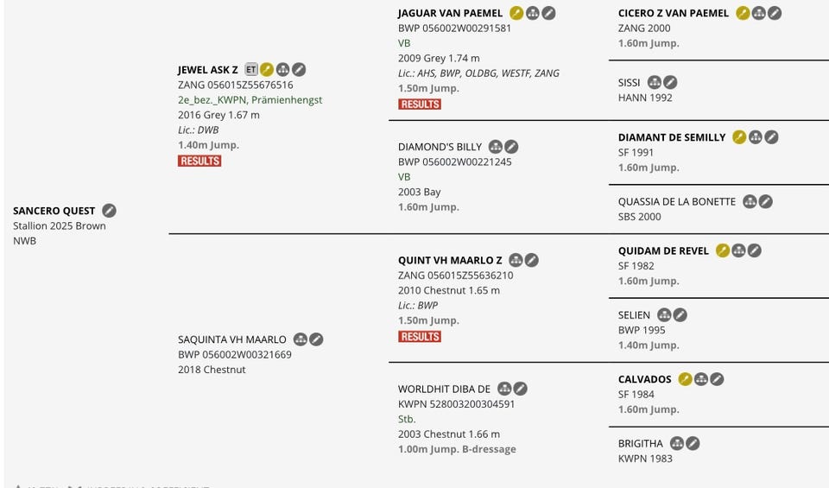
Task: Open the pedigree tree icon for Sissi
Action: (x=655, y=83)
